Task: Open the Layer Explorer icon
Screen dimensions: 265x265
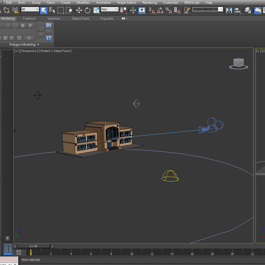Action: [248, 10]
